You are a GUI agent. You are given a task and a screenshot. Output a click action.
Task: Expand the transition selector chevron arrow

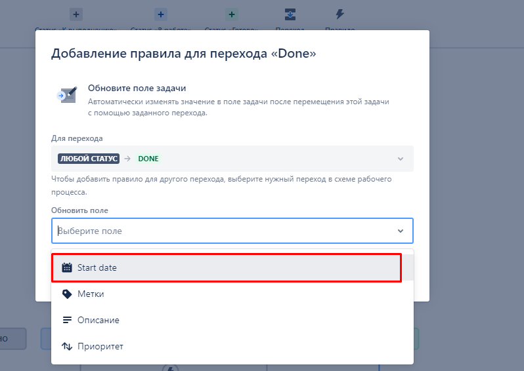click(401, 159)
